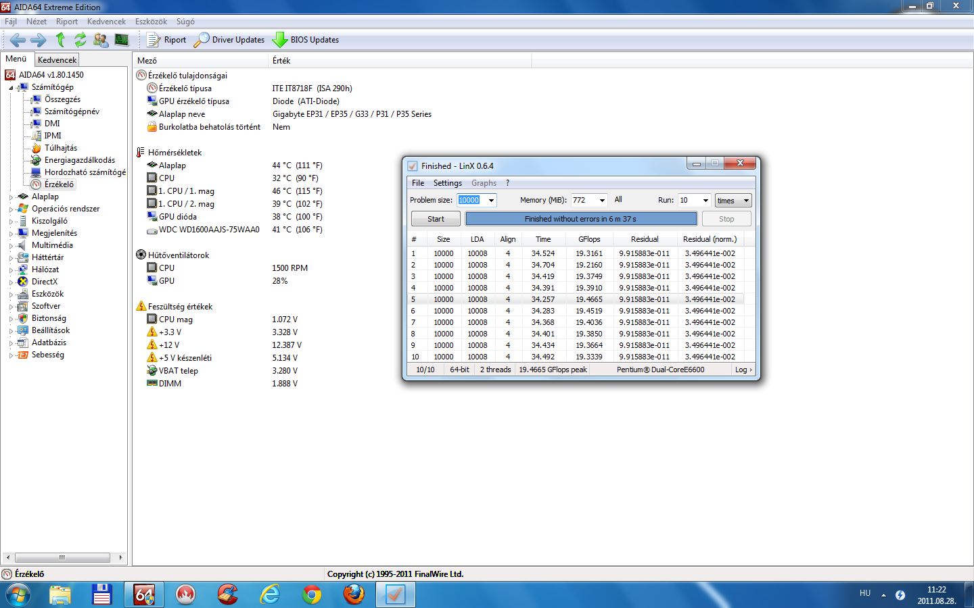Screen dimensions: 974x608
Task: Select Túlhajtás tree item
Action: [60, 148]
